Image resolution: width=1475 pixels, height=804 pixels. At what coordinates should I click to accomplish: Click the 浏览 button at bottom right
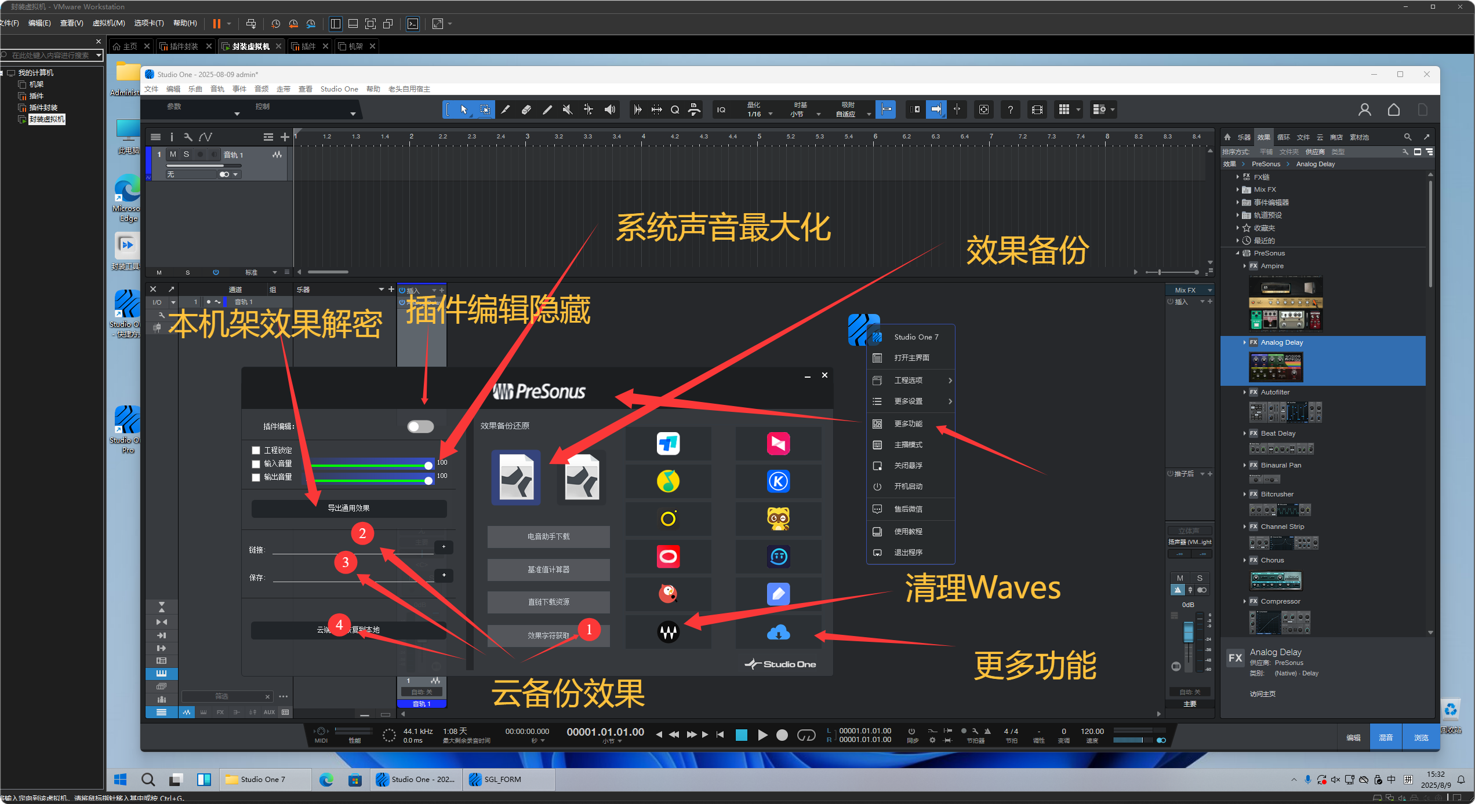point(1421,737)
